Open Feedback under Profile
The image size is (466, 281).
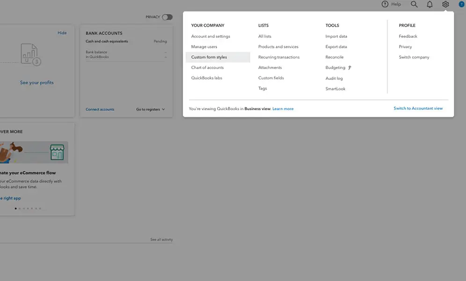pyautogui.click(x=408, y=36)
